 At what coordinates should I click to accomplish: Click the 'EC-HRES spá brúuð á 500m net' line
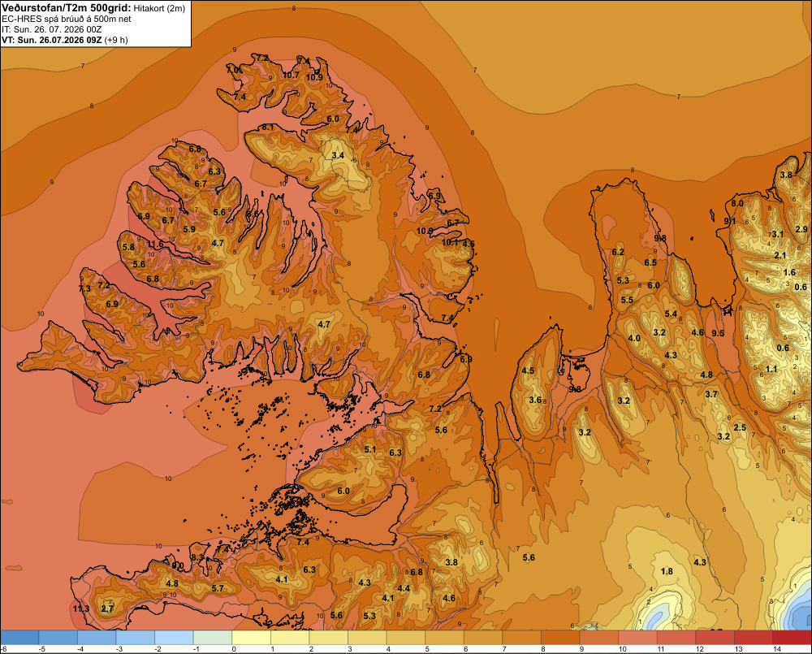pos(67,19)
